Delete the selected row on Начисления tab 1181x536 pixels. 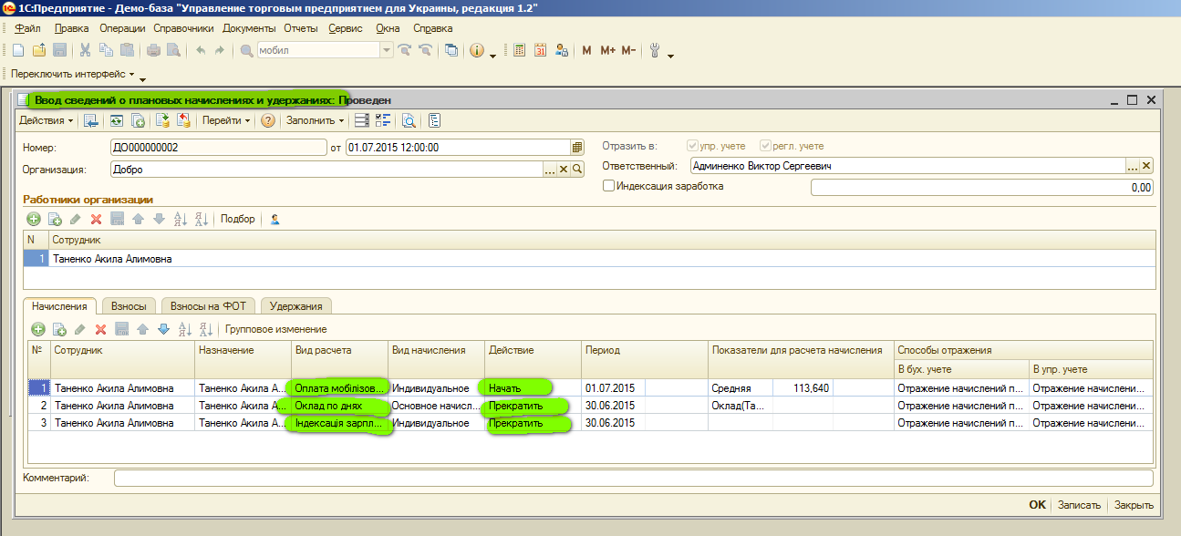point(101,329)
